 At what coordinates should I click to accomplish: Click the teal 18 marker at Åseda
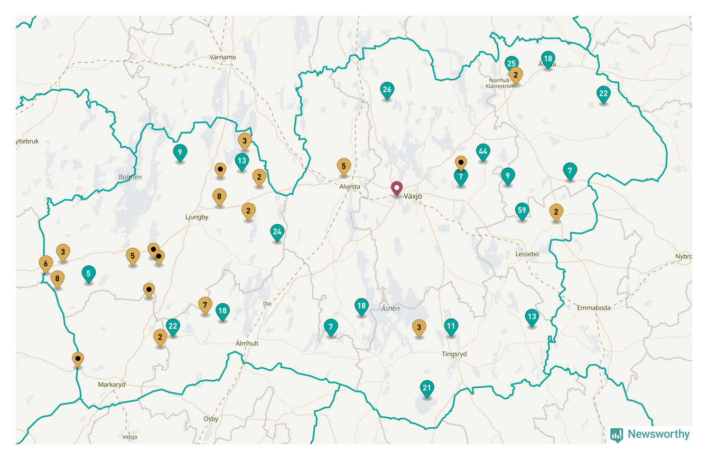tap(547, 59)
